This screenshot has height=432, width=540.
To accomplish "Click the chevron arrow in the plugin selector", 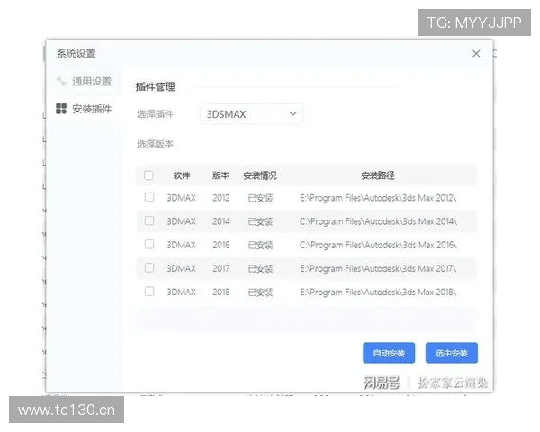I will click(x=293, y=113).
